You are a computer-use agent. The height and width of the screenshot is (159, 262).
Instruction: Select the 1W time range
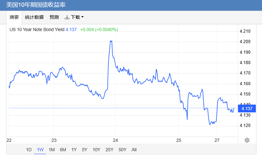tap(40, 150)
